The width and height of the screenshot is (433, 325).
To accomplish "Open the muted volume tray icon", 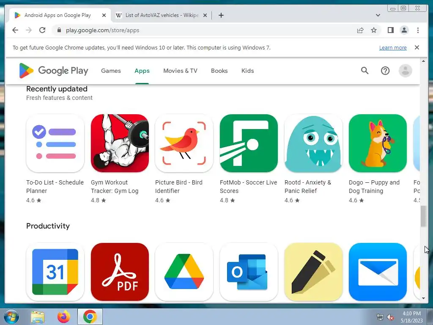I will [390, 317].
